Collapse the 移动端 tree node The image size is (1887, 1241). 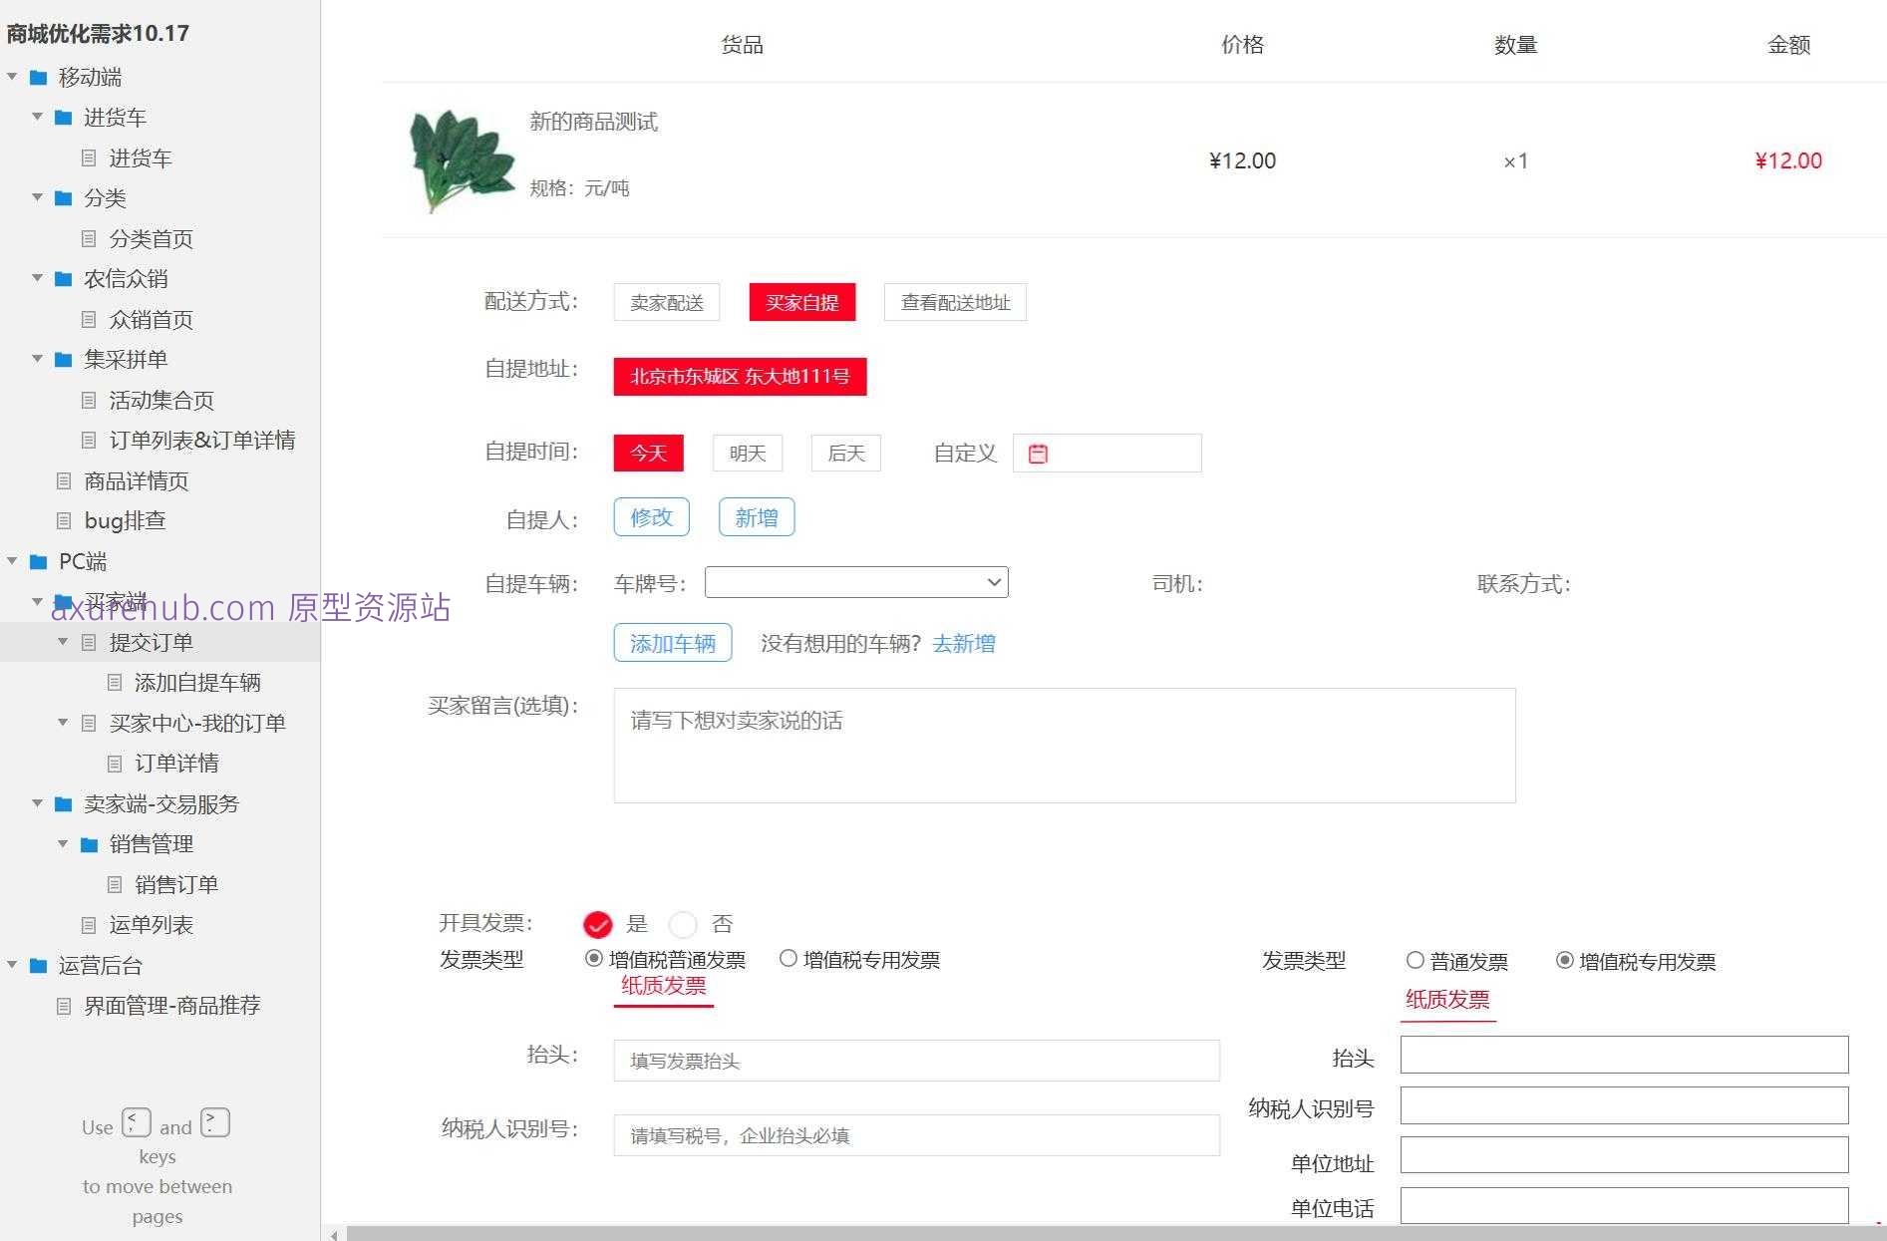(12, 77)
